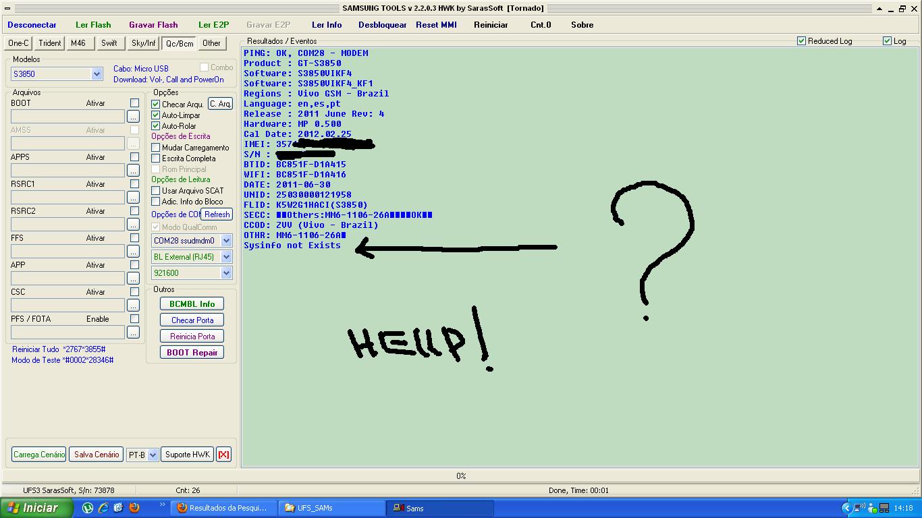Open the 921600 baud rate dropdown
Screen dimensions: 922x518
226,273
